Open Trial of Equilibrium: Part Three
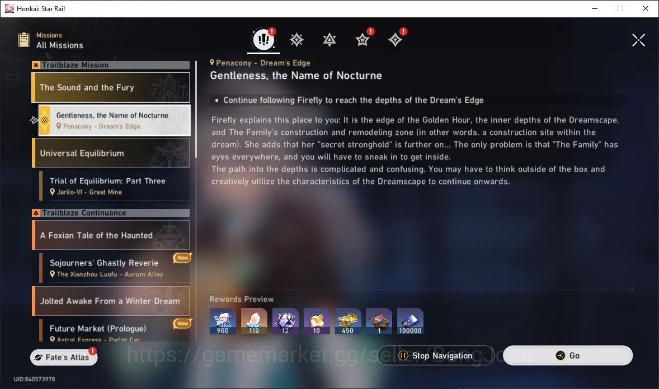This screenshot has height=389, width=659. coord(114,186)
